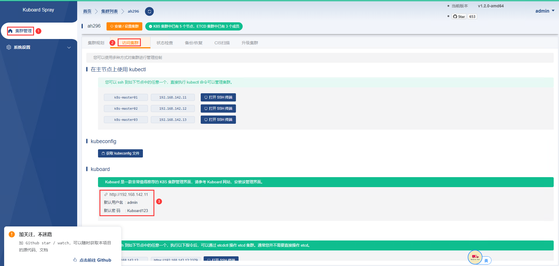This screenshot has width=559, height=266.
Task: Click 获取 kubeconfig 文件 button
Action: [120, 153]
